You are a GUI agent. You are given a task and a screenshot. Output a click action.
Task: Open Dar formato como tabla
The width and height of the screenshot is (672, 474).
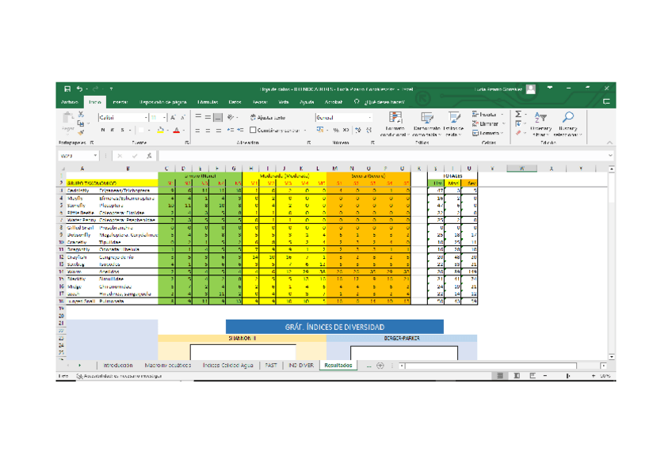coord(426,124)
